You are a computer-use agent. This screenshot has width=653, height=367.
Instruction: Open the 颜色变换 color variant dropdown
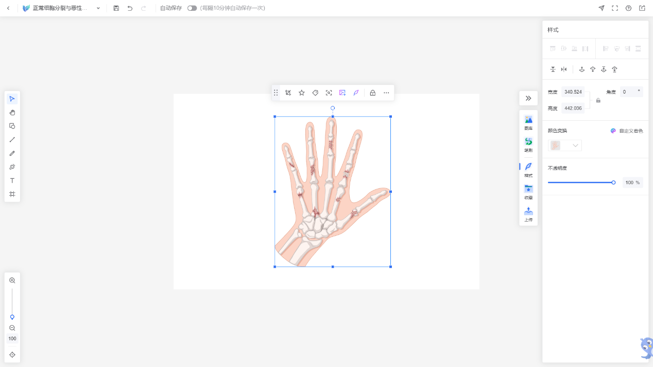565,145
